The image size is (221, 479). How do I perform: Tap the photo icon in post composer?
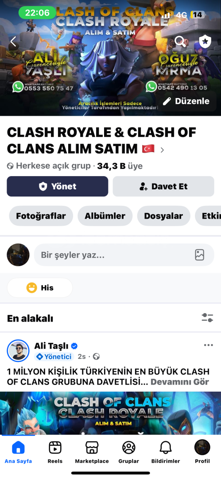[x=199, y=255]
